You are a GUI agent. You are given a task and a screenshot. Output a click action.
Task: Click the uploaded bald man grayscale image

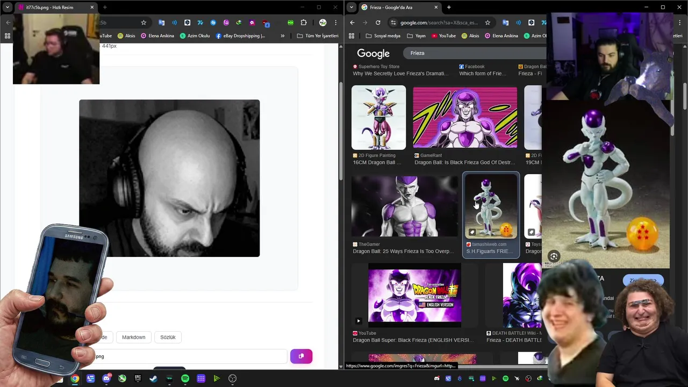point(169,178)
